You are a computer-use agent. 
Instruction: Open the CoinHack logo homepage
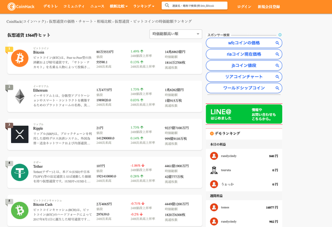click(x=21, y=6)
